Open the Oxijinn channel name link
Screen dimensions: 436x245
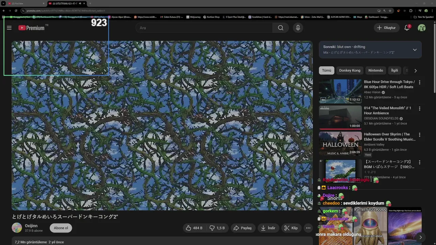click(x=31, y=226)
